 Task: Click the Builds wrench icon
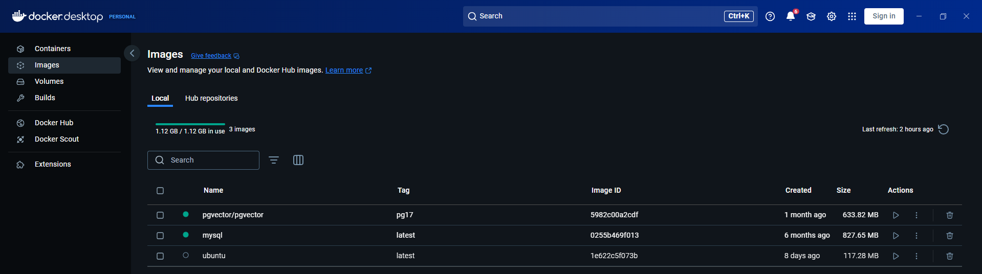pyautogui.click(x=20, y=98)
